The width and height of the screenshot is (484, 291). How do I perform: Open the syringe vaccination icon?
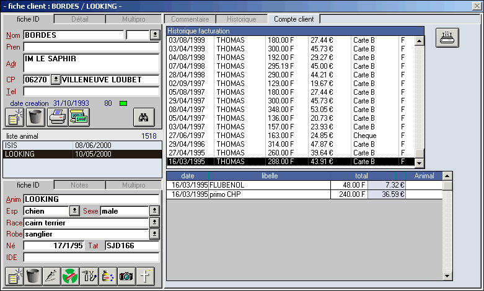(51, 276)
